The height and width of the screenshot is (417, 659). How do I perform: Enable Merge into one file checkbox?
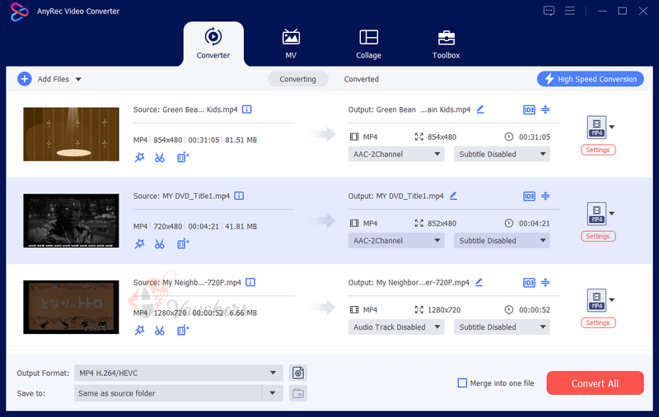coord(462,383)
